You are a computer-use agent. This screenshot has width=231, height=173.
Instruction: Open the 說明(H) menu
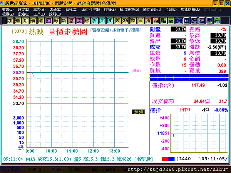(x=55, y=14)
